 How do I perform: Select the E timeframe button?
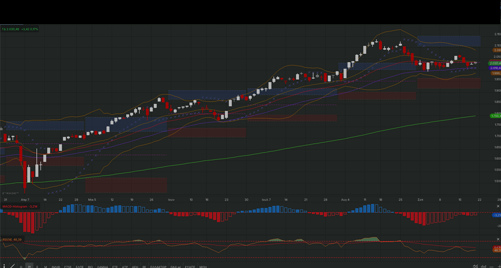tap(37, 267)
